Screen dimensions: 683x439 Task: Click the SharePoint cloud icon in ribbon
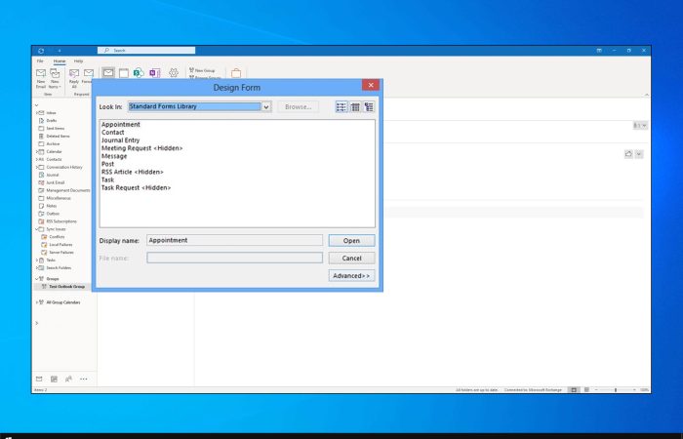pos(139,73)
